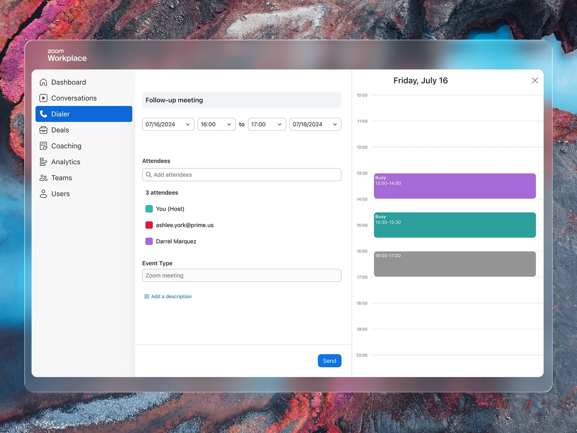Click the teal You (Host) color swatch
This screenshot has width=577, height=433.
tap(149, 209)
